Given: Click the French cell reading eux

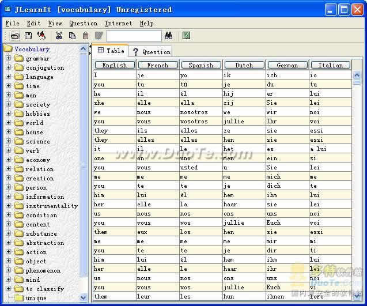Looking at the screenshot, I should tap(158, 232).
